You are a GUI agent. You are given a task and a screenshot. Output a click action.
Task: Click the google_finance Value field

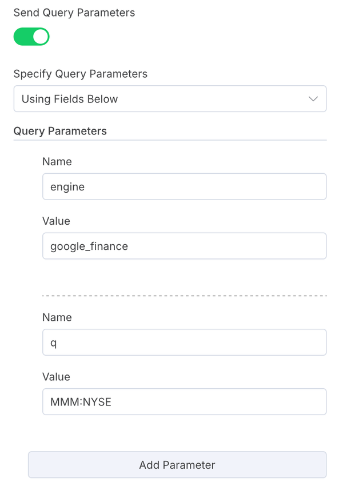(x=184, y=245)
